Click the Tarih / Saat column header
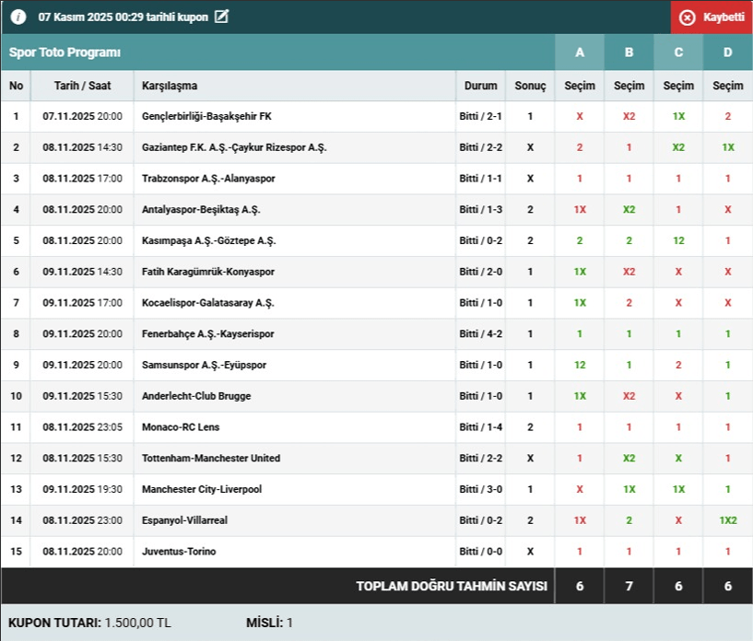753x641 pixels. click(x=82, y=86)
